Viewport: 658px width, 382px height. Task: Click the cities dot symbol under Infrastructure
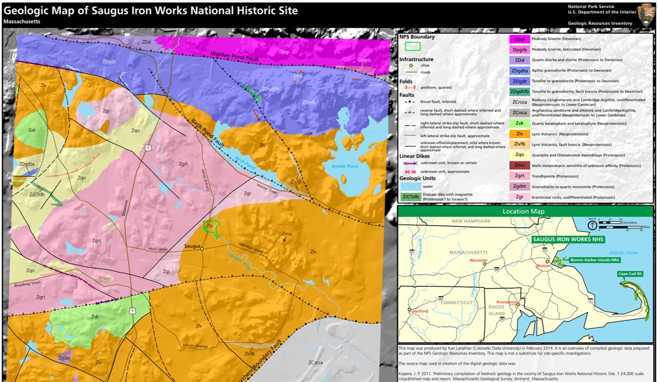click(411, 65)
